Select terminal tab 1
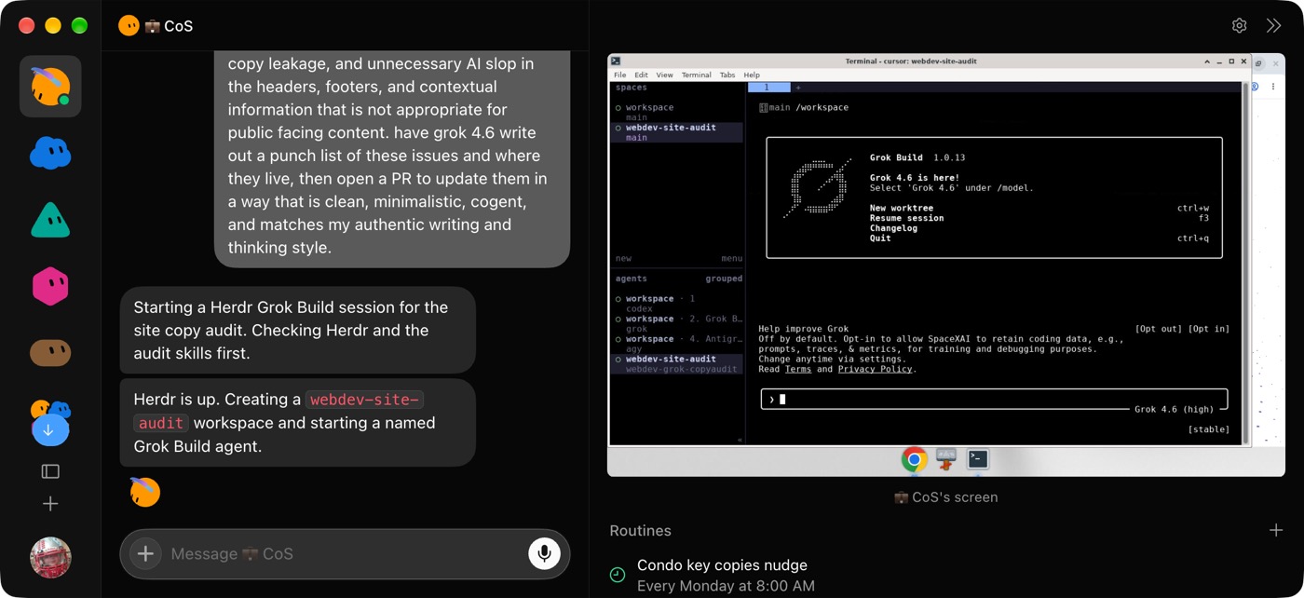1304x598 pixels. tap(768, 88)
